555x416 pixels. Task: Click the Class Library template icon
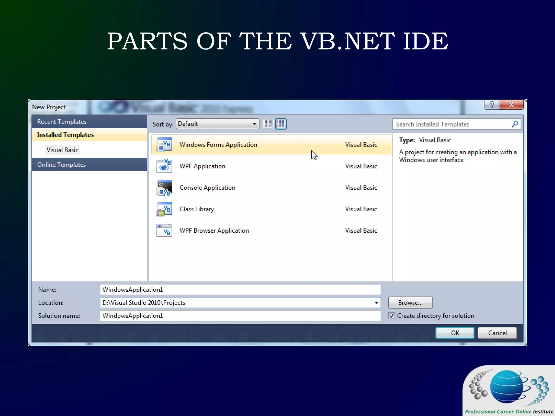click(x=164, y=209)
